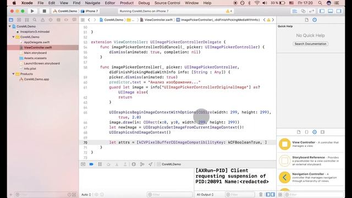The width and height of the screenshot is (352, 198).
Task: Collapse the Products group
Action: point(13,74)
